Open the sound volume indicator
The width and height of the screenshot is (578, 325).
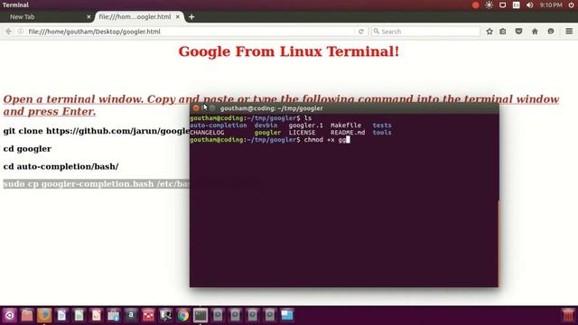pos(530,5)
